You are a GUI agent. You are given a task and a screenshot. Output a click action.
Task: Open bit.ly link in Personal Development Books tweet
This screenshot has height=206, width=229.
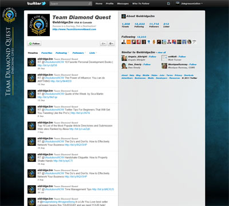click(x=48, y=65)
